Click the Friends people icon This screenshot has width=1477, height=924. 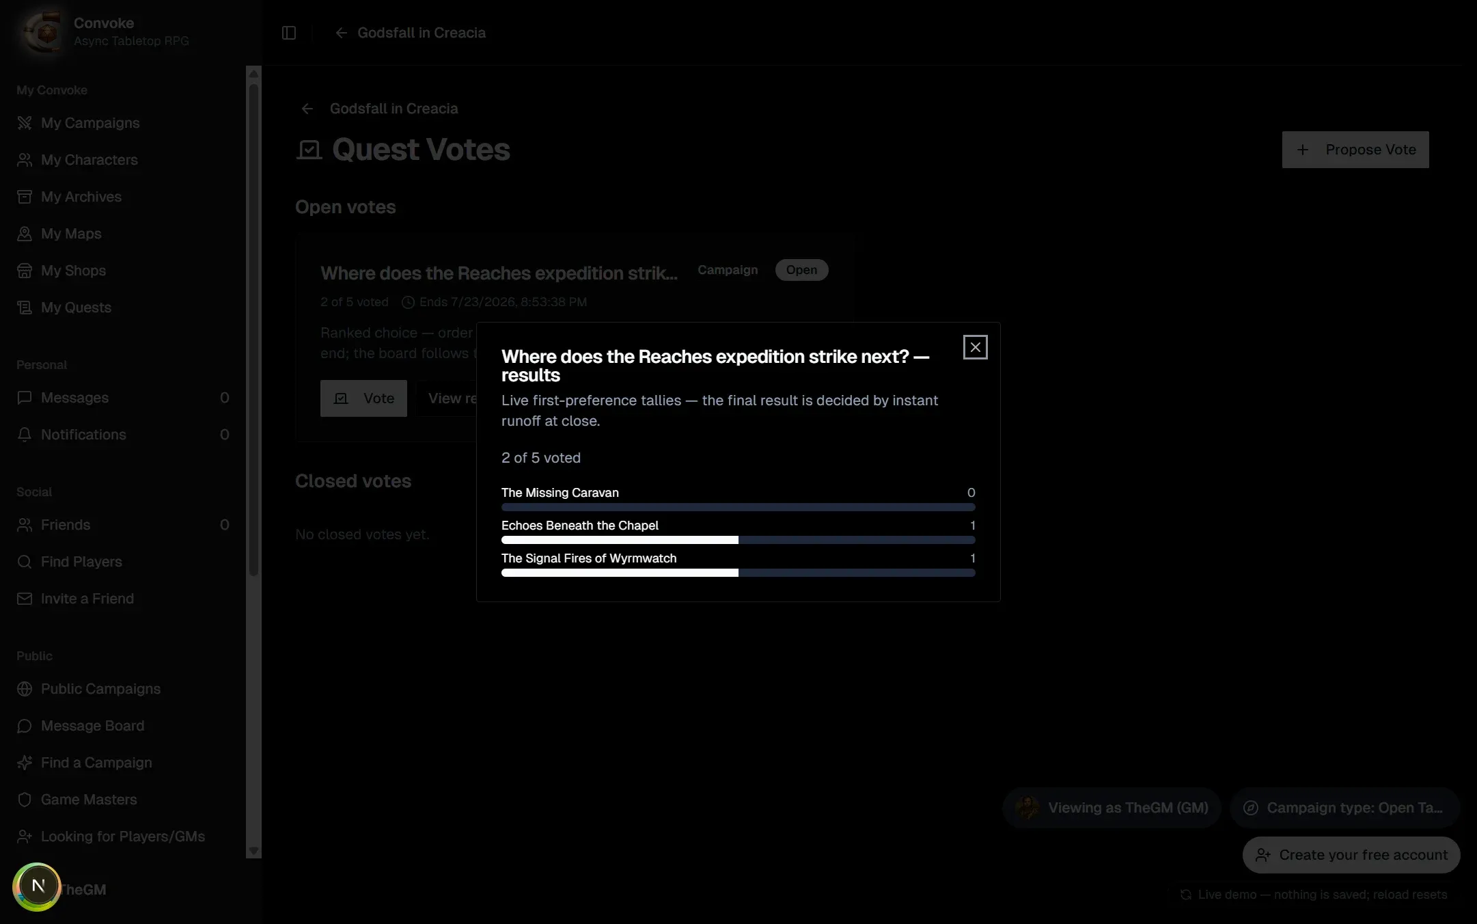click(25, 525)
